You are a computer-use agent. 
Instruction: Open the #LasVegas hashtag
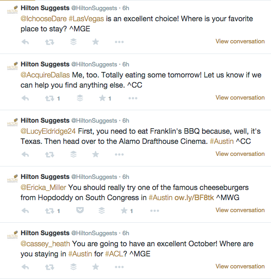point(86,19)
